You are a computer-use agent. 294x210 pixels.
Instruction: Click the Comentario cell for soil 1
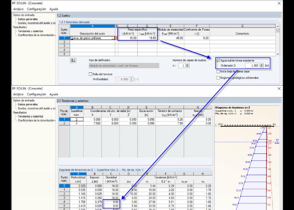click(243, 38)
